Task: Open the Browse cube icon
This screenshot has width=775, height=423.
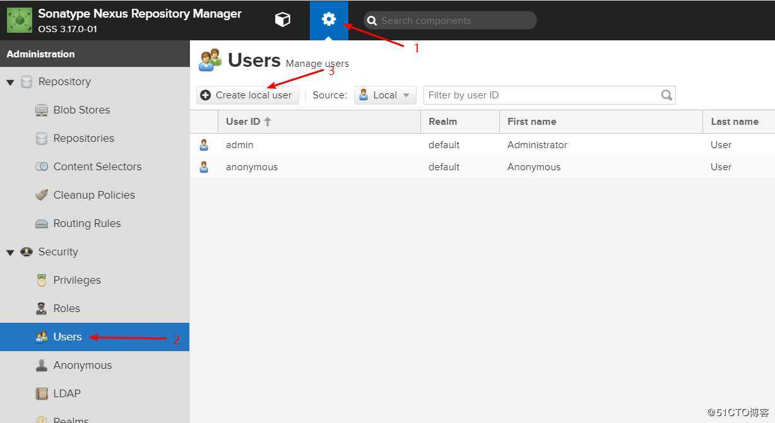Action: coord(283,20)
